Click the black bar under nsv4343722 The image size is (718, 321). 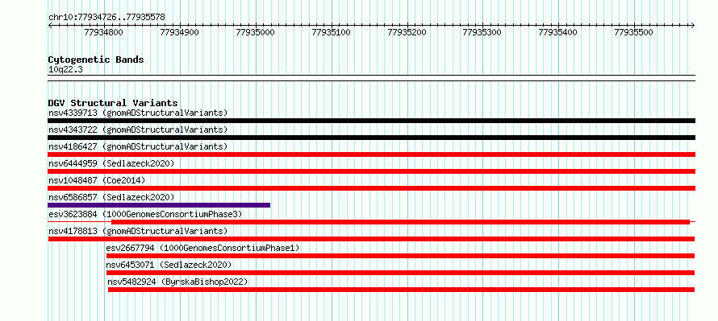pos(371,138)
